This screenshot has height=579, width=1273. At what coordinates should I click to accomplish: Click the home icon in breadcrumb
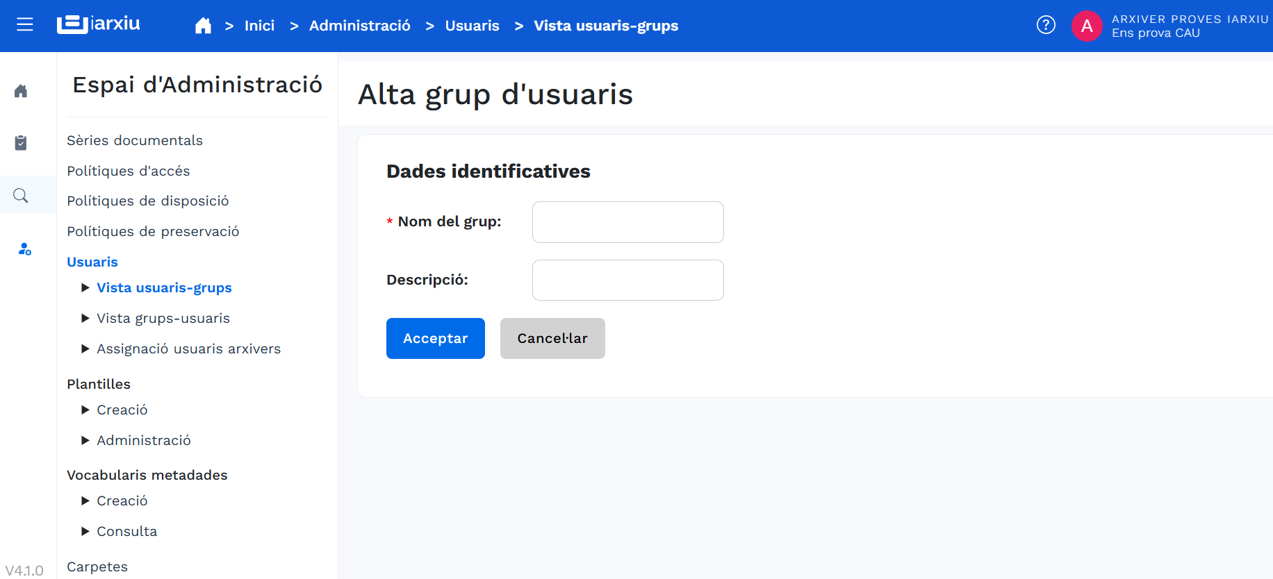[x=203, y=26]
